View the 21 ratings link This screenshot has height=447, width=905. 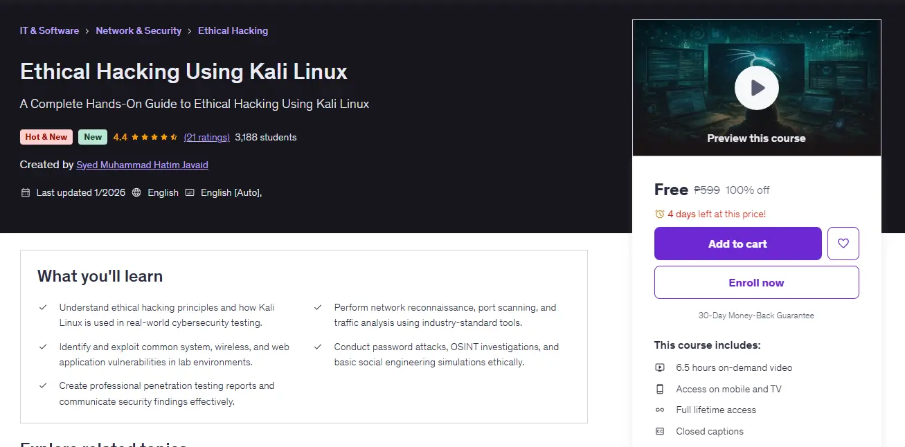[206, 138]
